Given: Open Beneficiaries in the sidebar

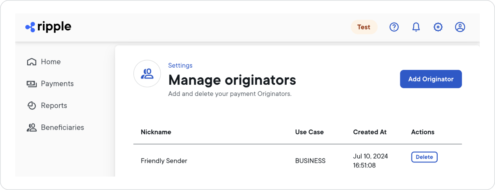Looking at the screenshot, I should 62,127.
